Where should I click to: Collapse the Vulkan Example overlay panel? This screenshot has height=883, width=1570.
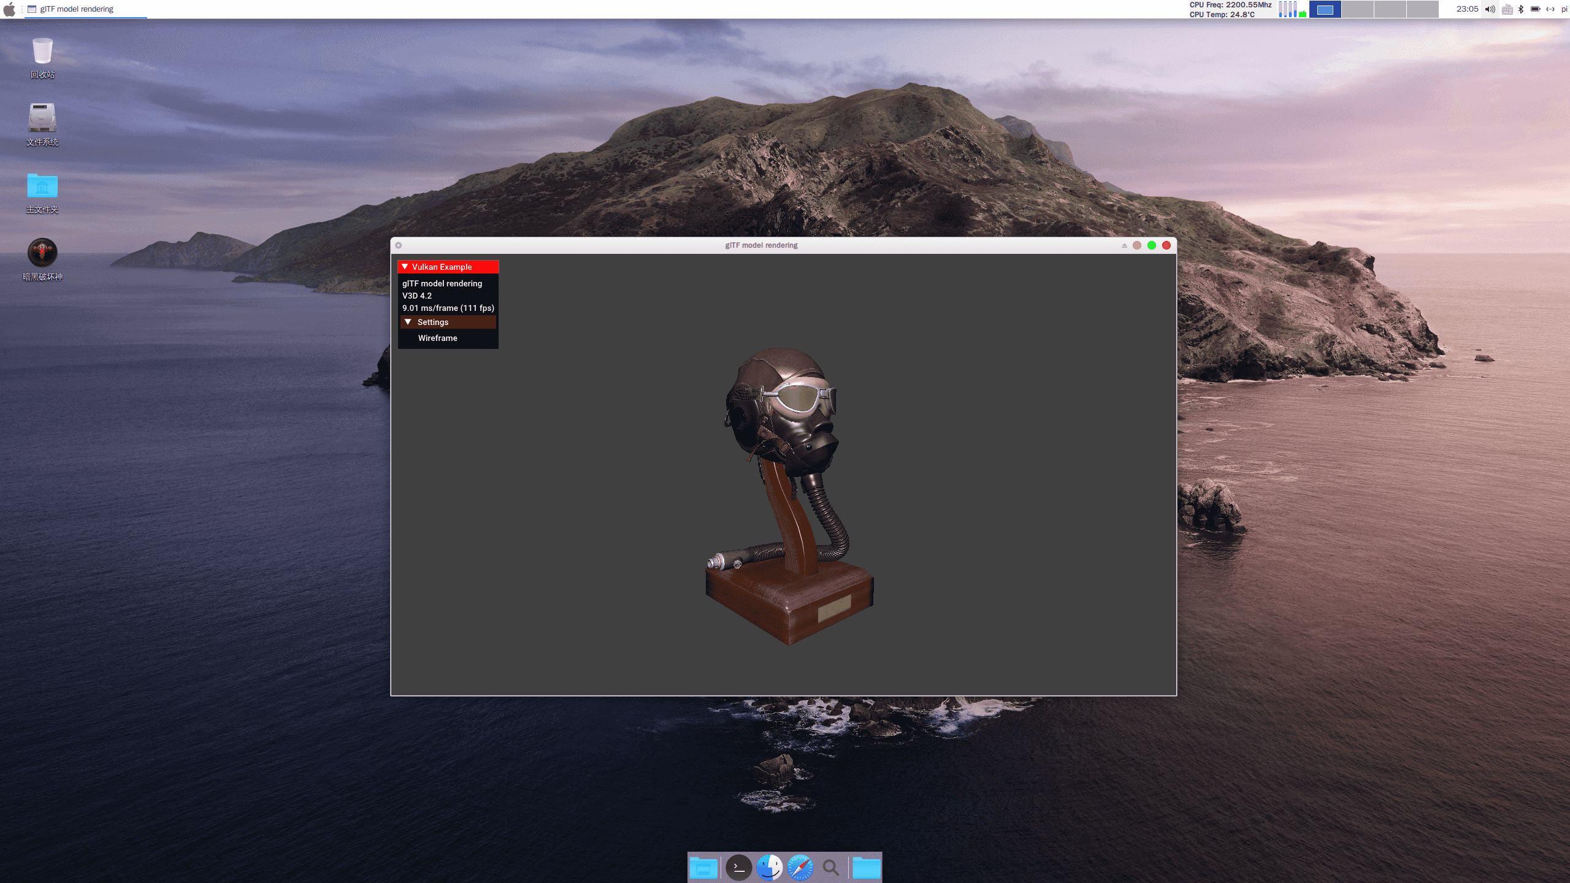click(405, 267)
